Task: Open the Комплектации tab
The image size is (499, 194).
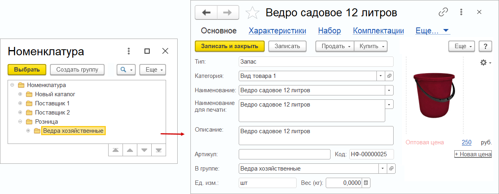Action: click(378, 31)
